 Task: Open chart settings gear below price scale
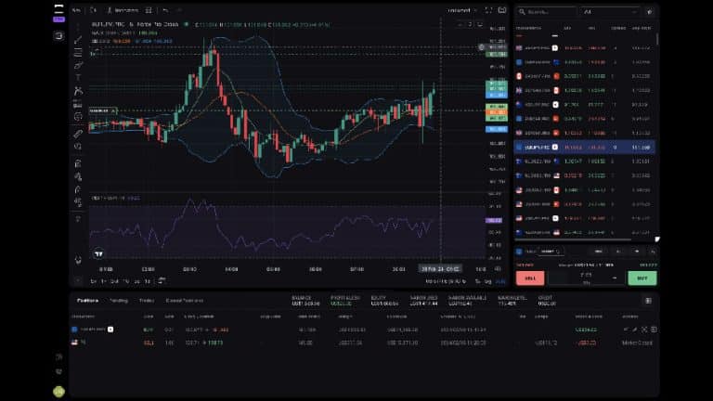tap(498, 268)
